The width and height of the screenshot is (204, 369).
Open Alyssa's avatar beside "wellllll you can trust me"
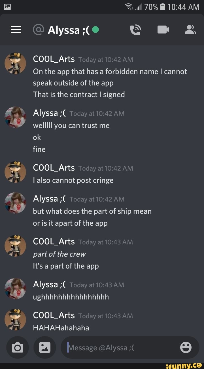click(15, 118)
